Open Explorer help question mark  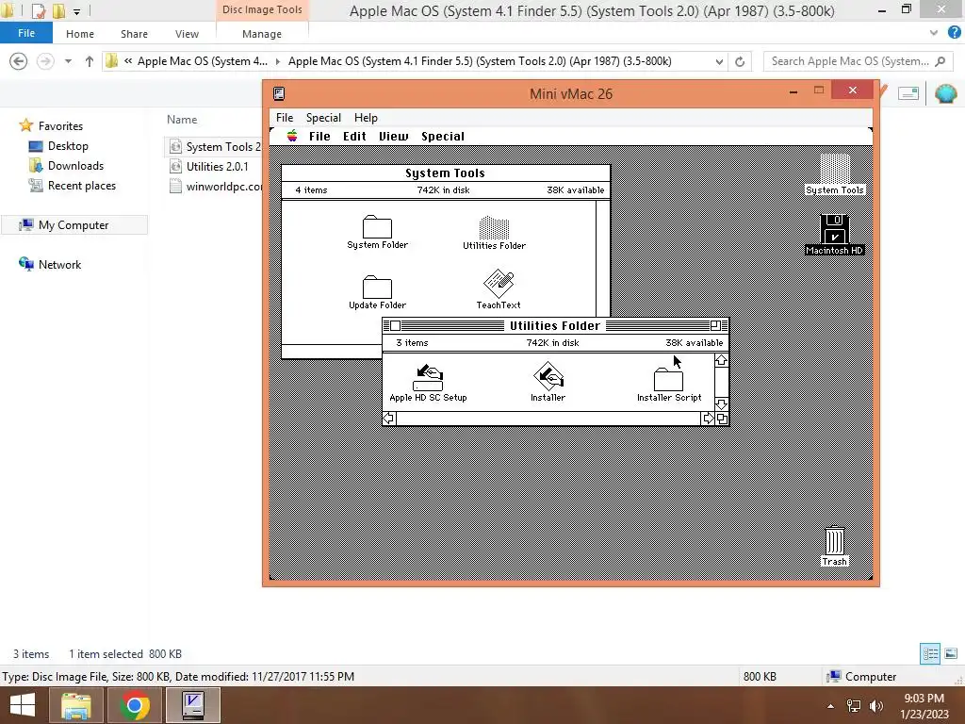(x=954, y=33)
